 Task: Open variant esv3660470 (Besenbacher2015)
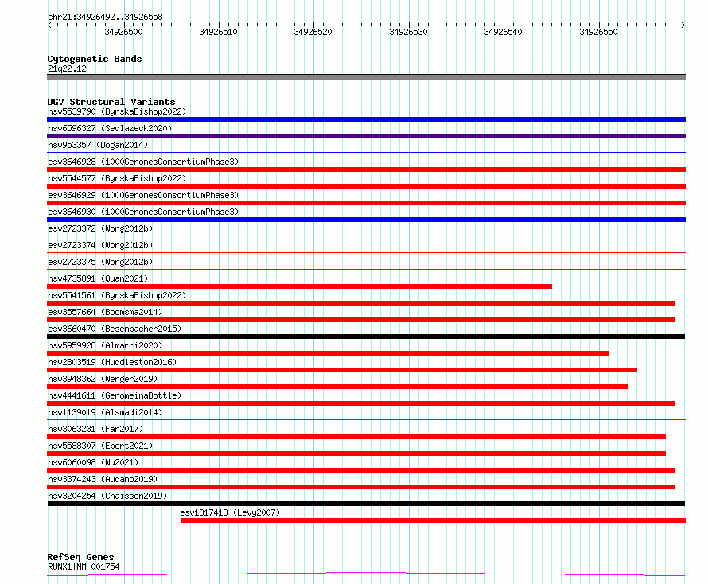pos(115,329)
